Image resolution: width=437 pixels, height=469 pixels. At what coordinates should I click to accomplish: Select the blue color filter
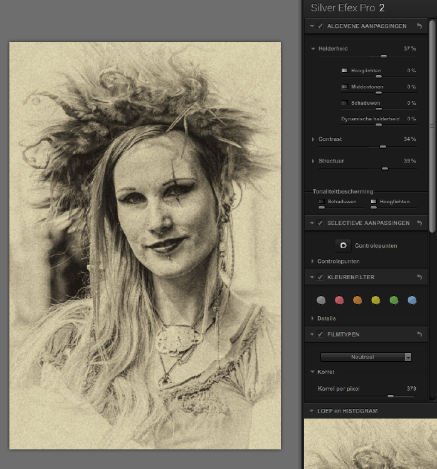[x=412, y=300]
